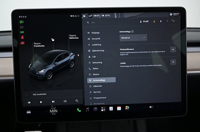Tap the passenger airbag status indicator
200x132 pixels.
point(175,14)
